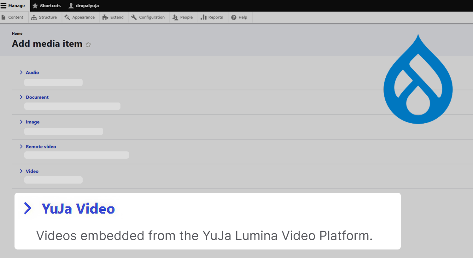Select the Image media type link
Viewport: 473px width, 258px height.
(x=32, y=122)
